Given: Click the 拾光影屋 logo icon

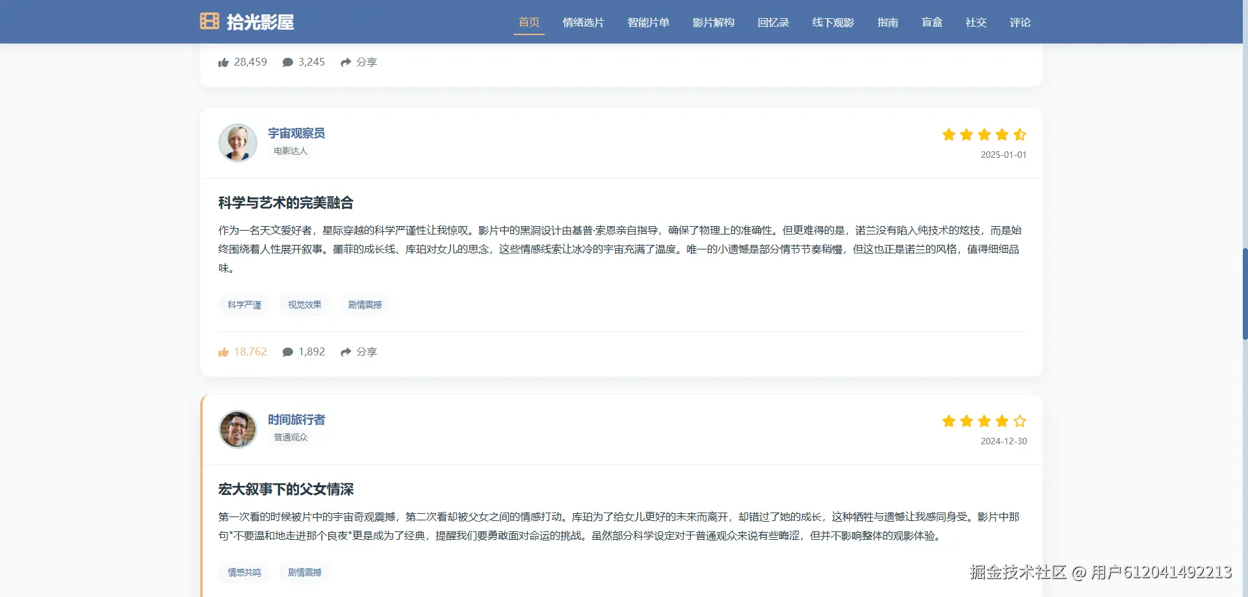Looking at the screenshot, I should click(x=209, y=21).
